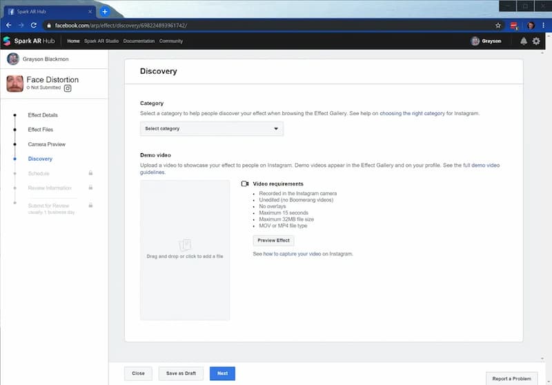
Task: Click the Schedule step
Action: (x=39, y=173)
